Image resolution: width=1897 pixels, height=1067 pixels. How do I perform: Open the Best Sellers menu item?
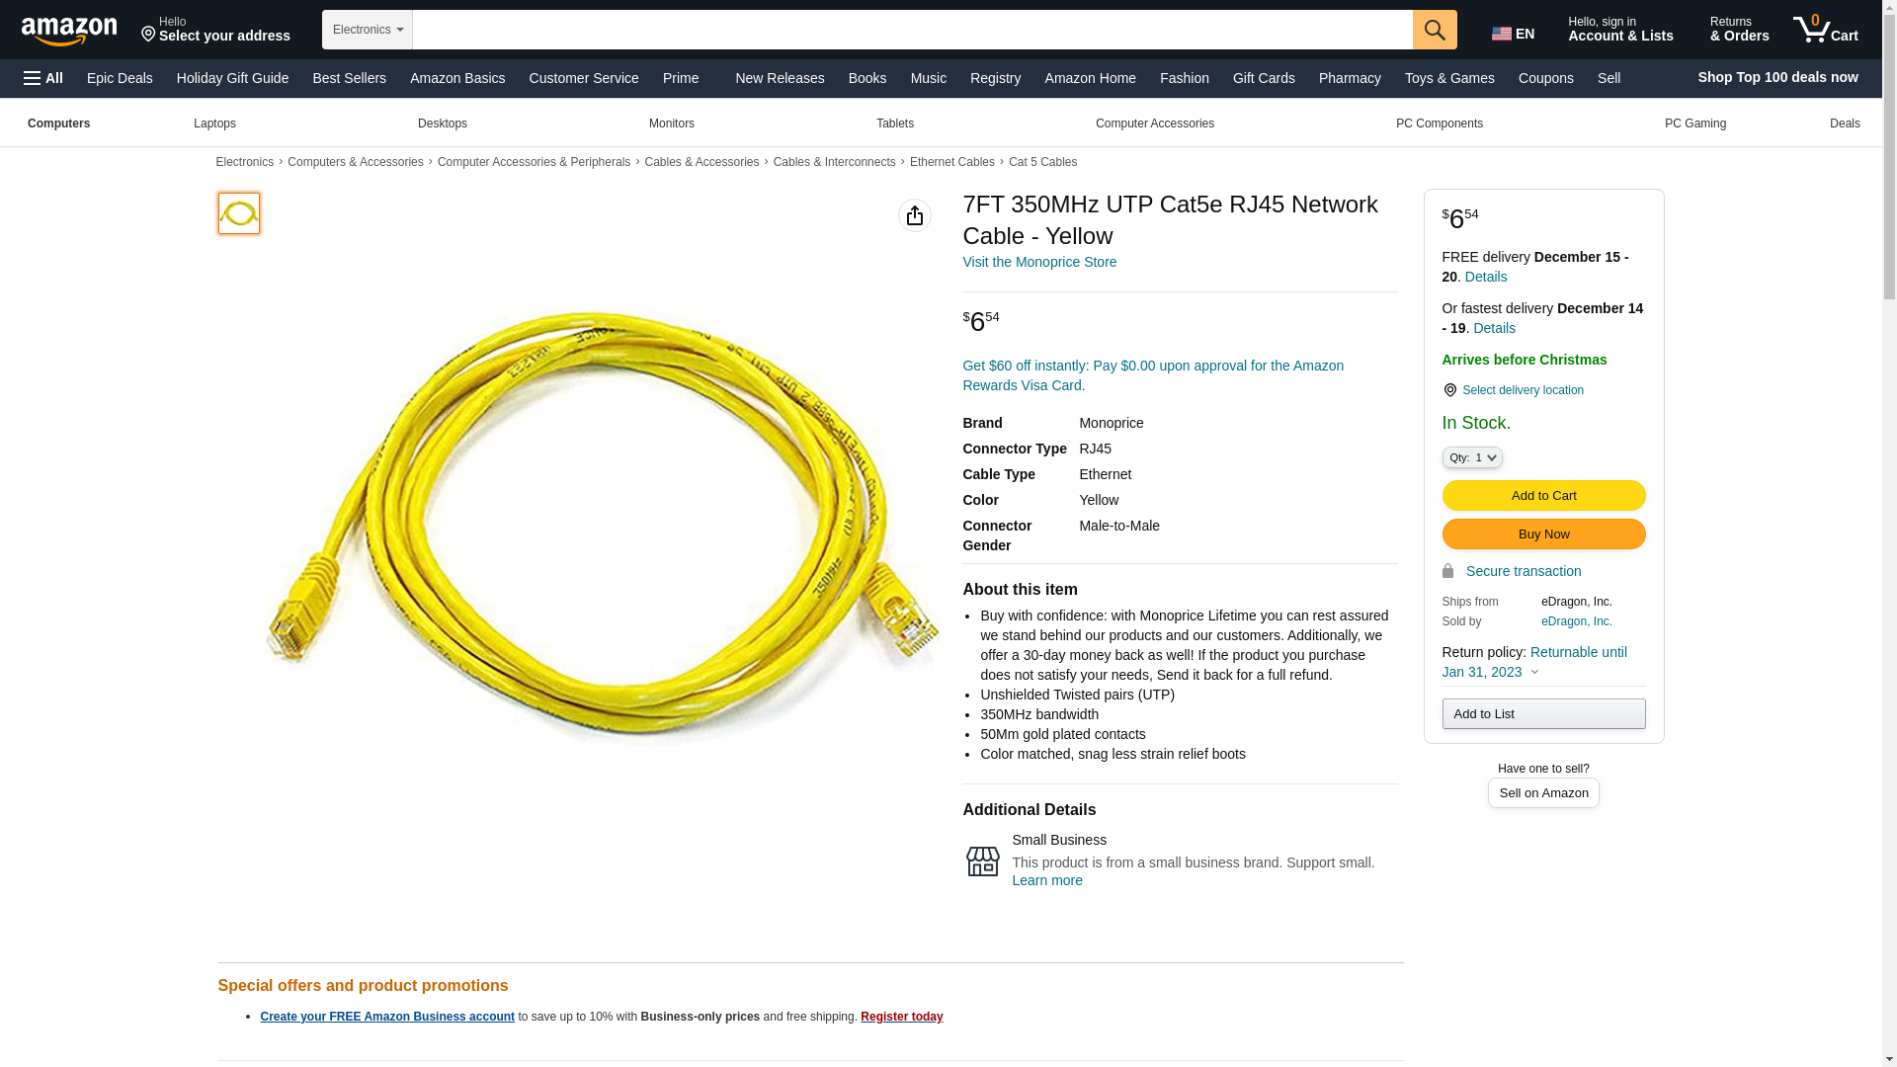[349, 78]
